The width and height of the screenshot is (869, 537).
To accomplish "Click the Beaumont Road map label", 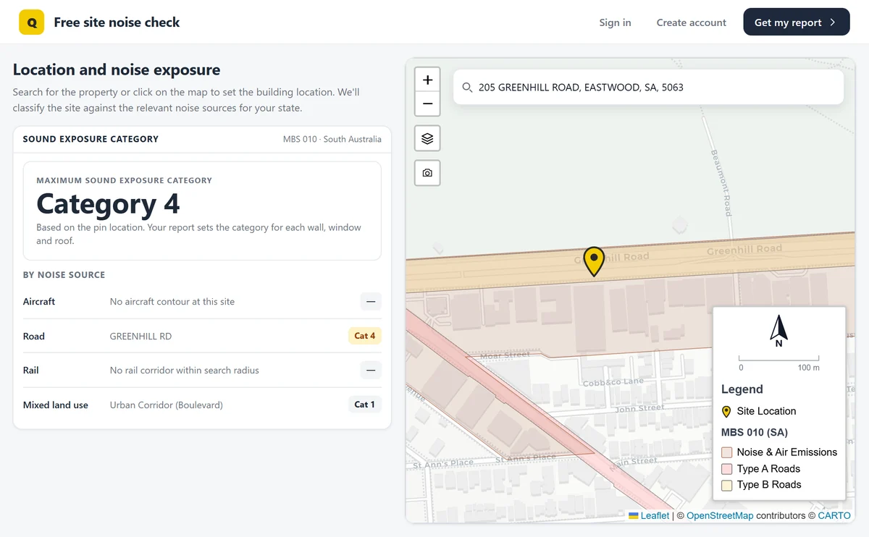I will tap(721, 182).
